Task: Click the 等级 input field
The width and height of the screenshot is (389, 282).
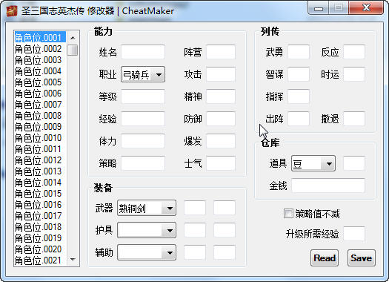Action: coord(143,96)
